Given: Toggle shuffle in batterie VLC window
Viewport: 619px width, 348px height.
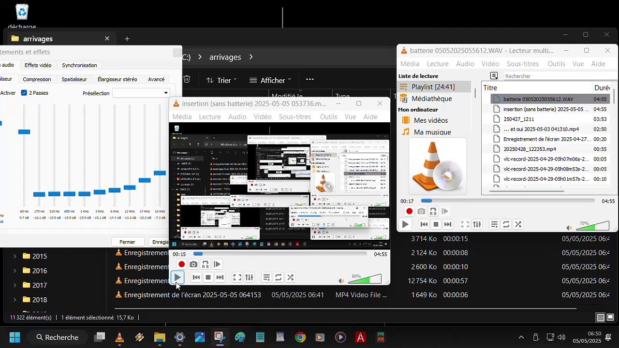Looking at the screenshot, I should click(518, 224).
